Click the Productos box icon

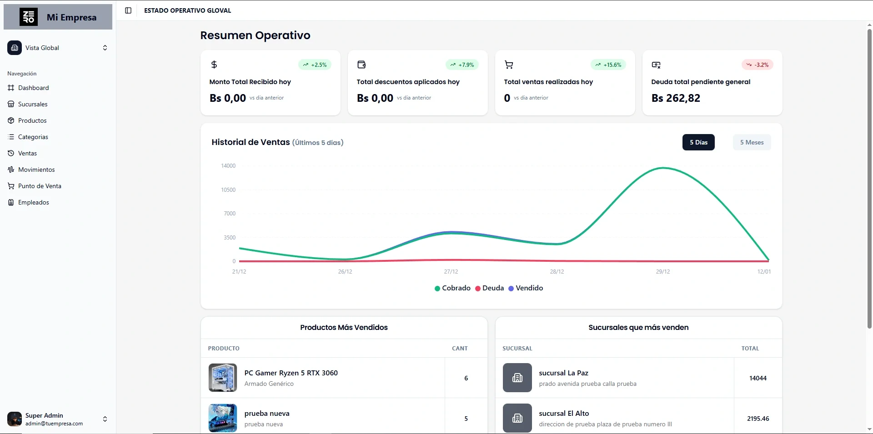pos(11,120)
